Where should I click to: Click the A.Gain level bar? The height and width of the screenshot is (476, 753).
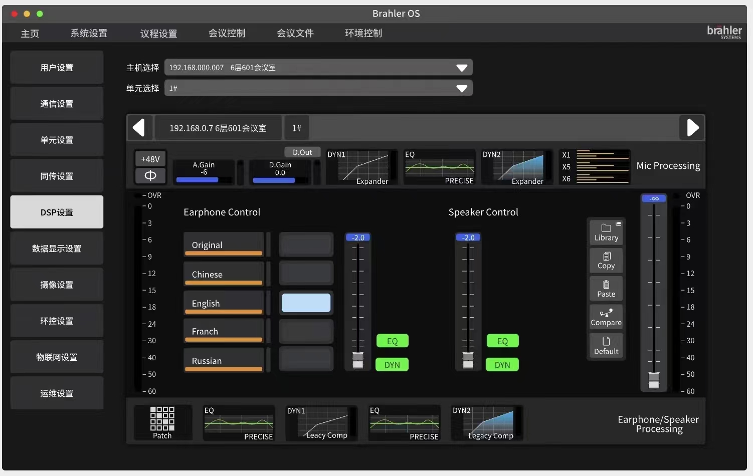point(204,180)
